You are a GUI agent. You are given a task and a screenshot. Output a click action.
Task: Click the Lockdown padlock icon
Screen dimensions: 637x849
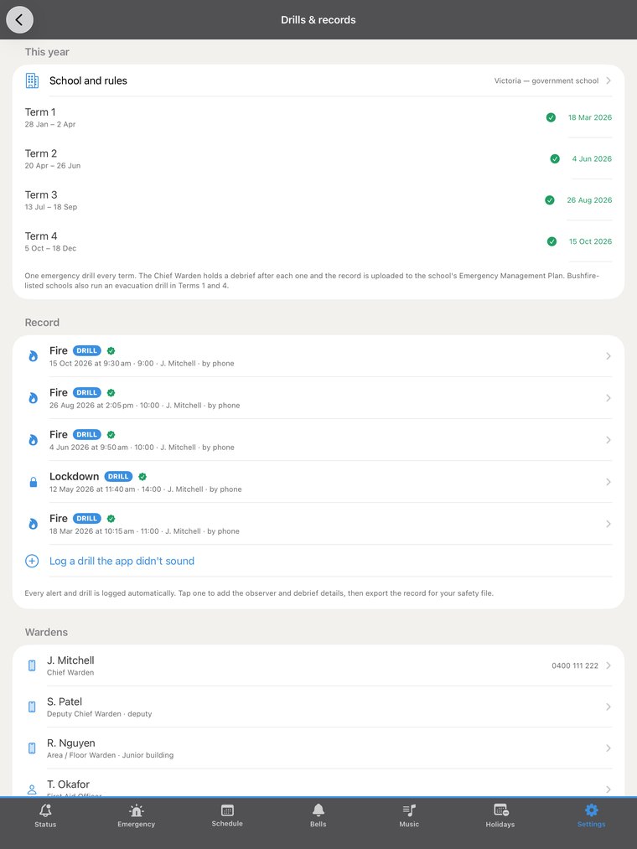[x=33, y=482]
